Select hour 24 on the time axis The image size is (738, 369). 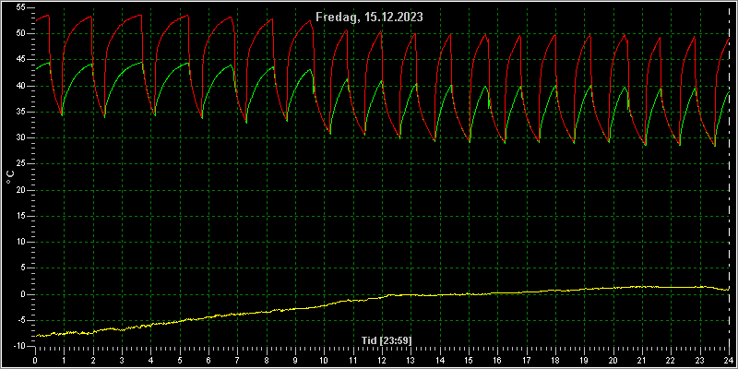730,361
